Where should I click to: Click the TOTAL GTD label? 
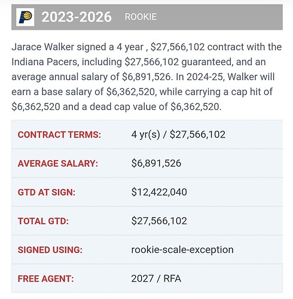[43, 221]
